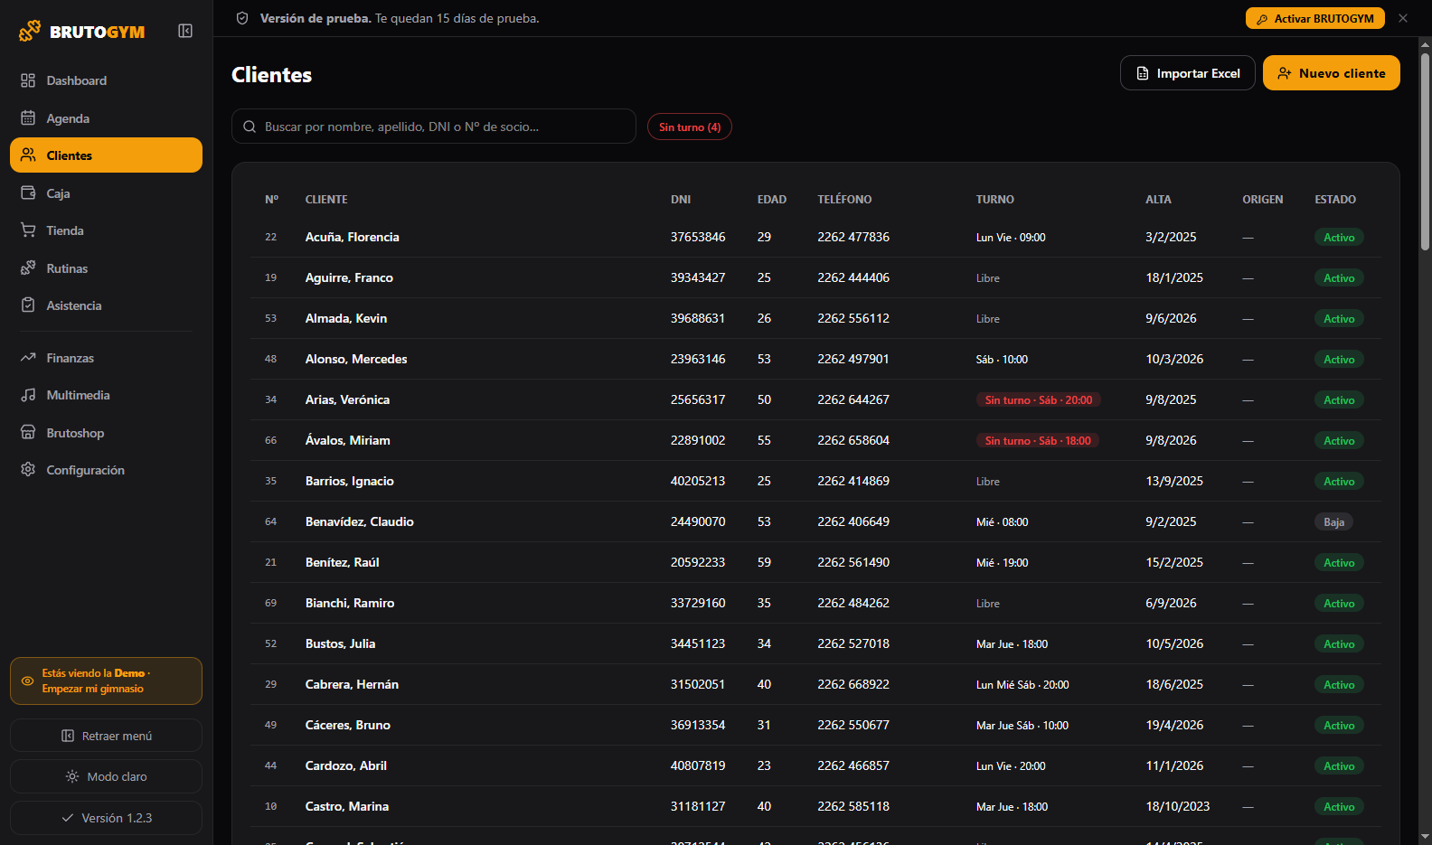
Task: Open client row Acuña, Florencia
Action: (x=815, y=237)
